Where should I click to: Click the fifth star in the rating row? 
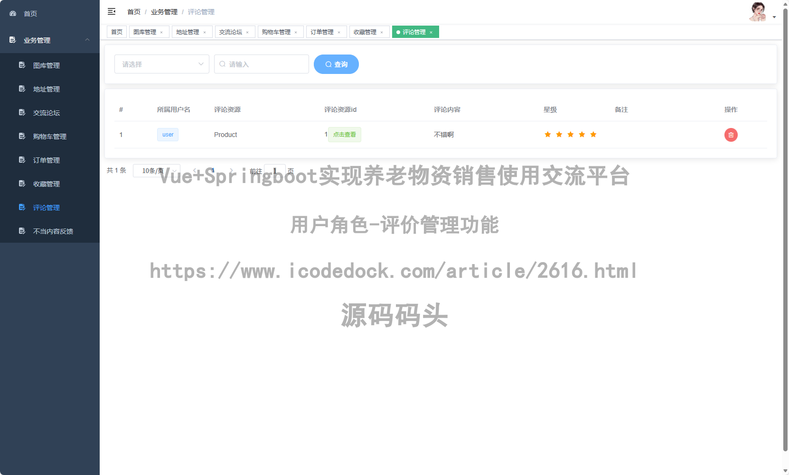(593, 134)
